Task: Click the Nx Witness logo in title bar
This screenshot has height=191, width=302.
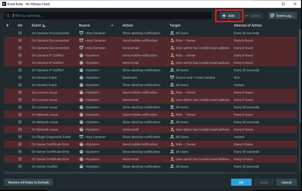Action: pyautogui.click(x=4, y=4)
